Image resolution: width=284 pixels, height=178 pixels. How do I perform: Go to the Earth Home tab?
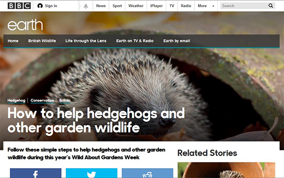(13, 41)
